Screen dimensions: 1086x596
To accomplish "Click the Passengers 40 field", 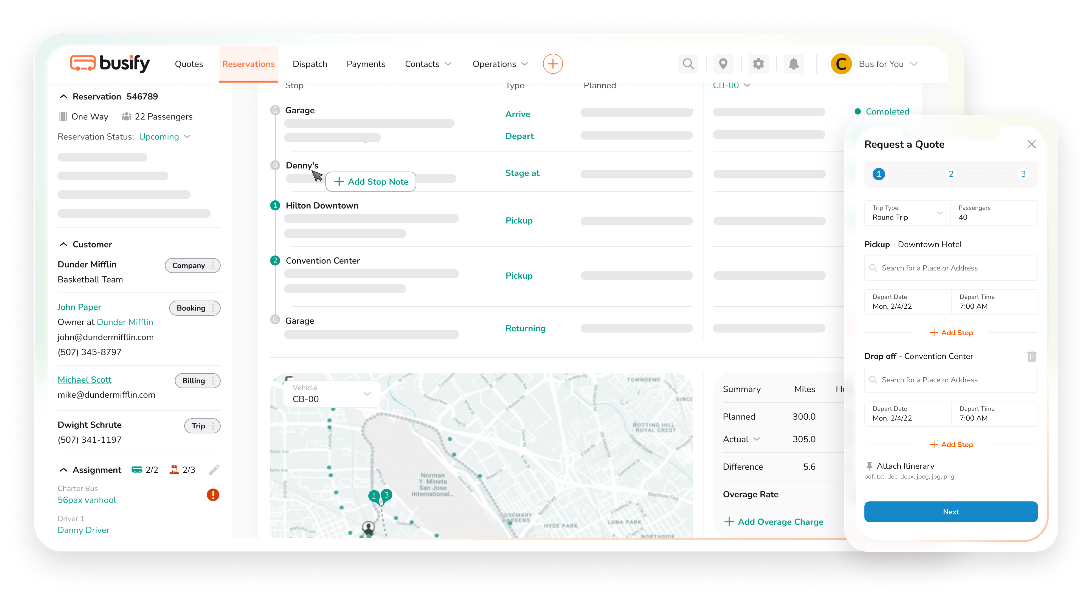I will pyautogui.click(x=994, y=213).
